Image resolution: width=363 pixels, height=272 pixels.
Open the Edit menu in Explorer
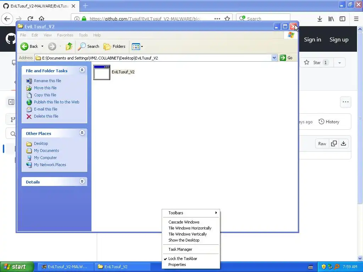tap(35, 35)
